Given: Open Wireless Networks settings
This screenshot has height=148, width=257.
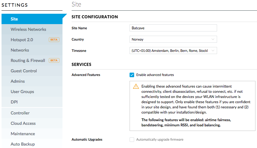Looking at the screenshot, I should pyautogui.click(x=32, y=29).
